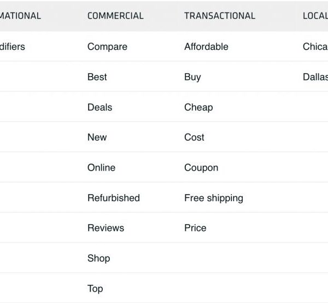This screenshot has height=303, width=328.
Task: Click the partially visible Chicago cell
Action: pos(315,47)
